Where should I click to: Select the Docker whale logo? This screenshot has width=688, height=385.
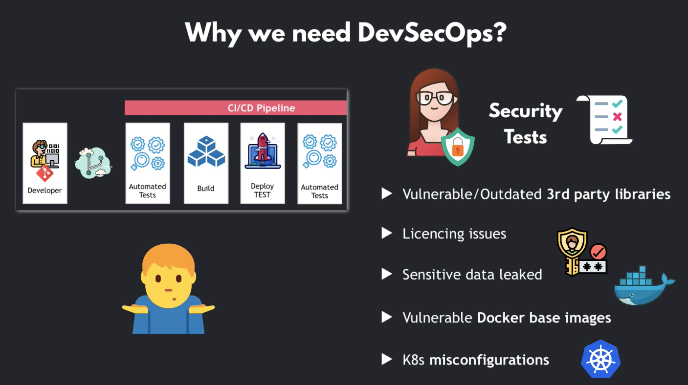coord(644,286)
